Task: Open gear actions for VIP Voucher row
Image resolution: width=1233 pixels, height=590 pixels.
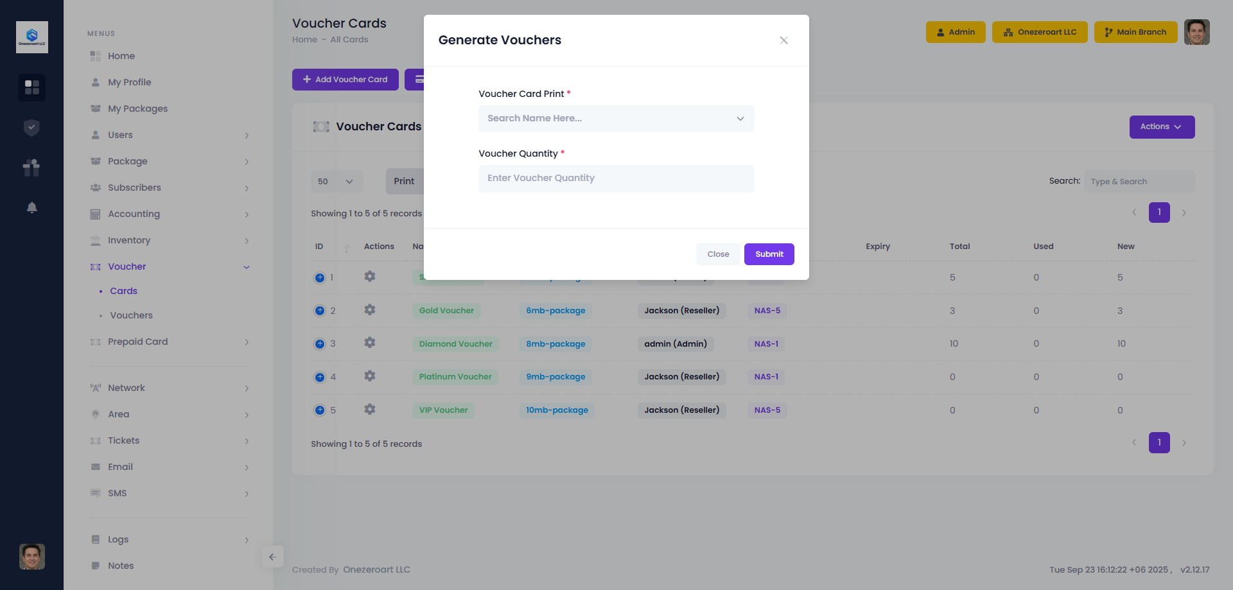Action: coord(369,410)
